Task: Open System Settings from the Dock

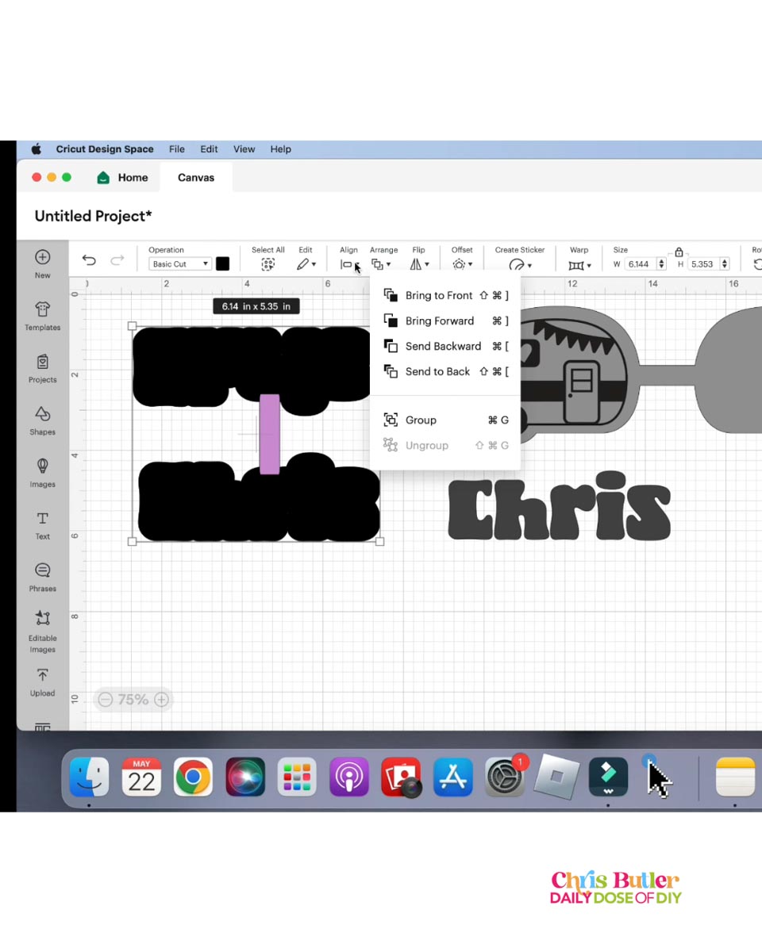Action: click(505, 777)
